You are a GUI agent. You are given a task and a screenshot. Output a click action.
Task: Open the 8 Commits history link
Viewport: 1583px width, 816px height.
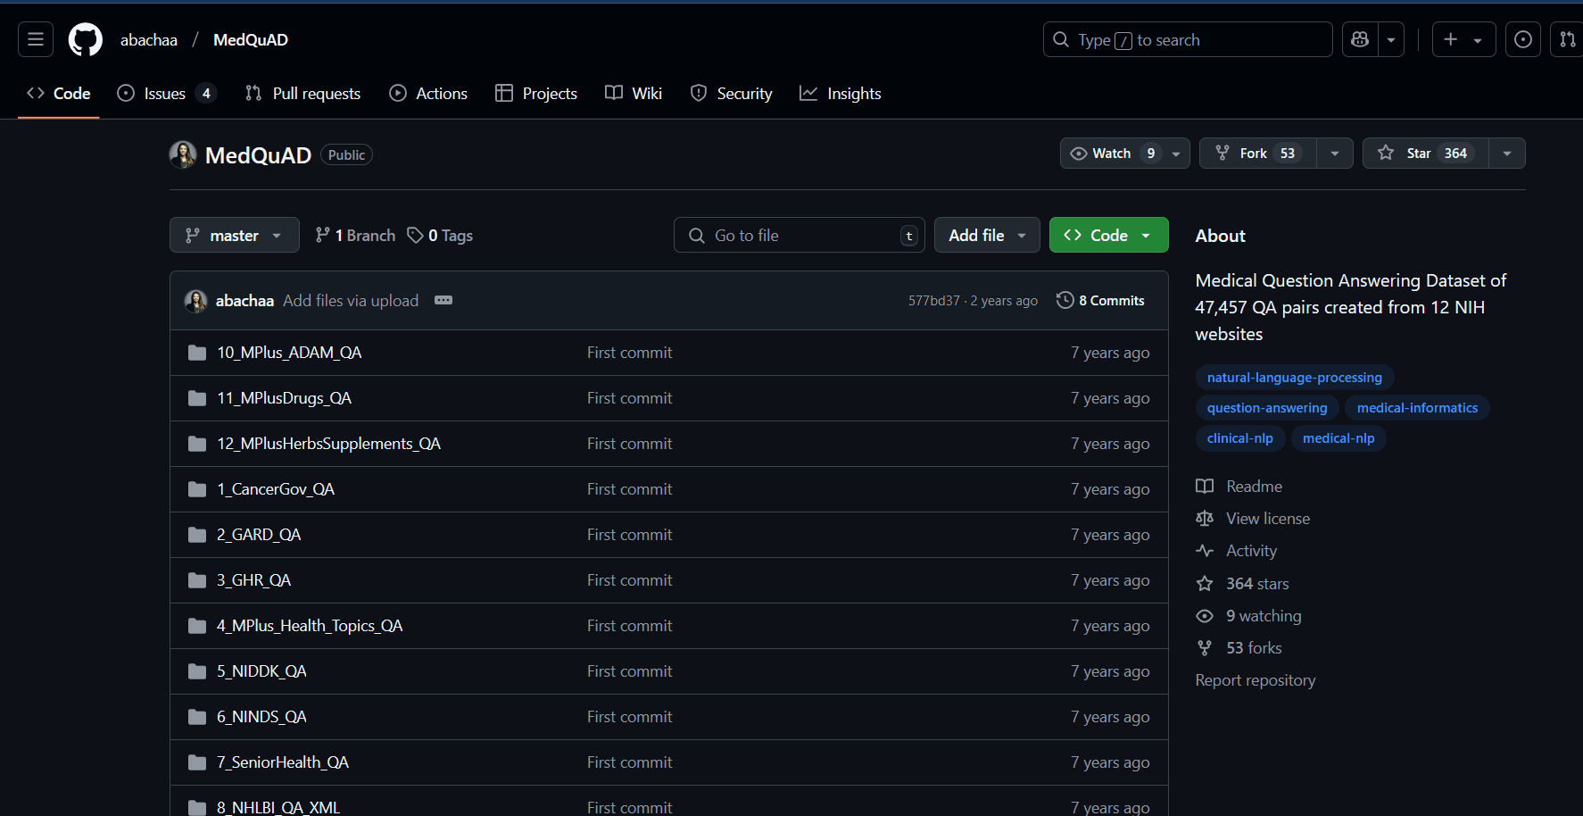pyautogui.click(x=1100, y=300)
